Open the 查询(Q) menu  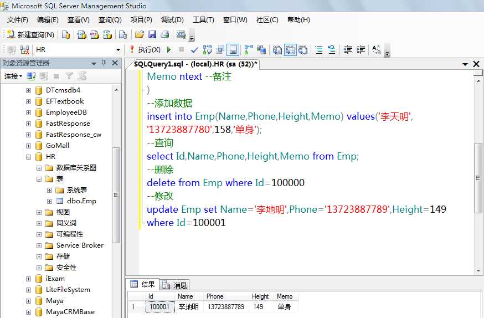(x=110, y=20)
